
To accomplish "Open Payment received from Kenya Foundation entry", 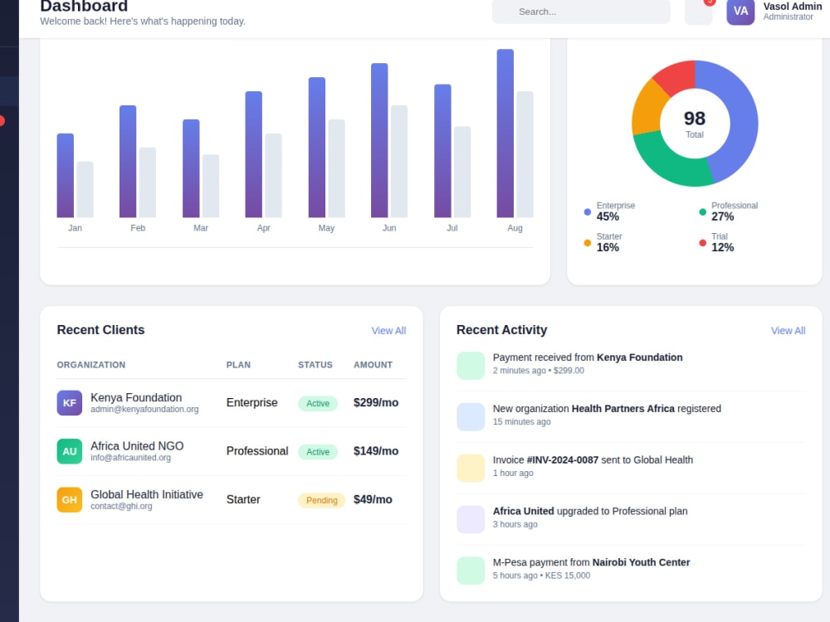I will (631, 365).
